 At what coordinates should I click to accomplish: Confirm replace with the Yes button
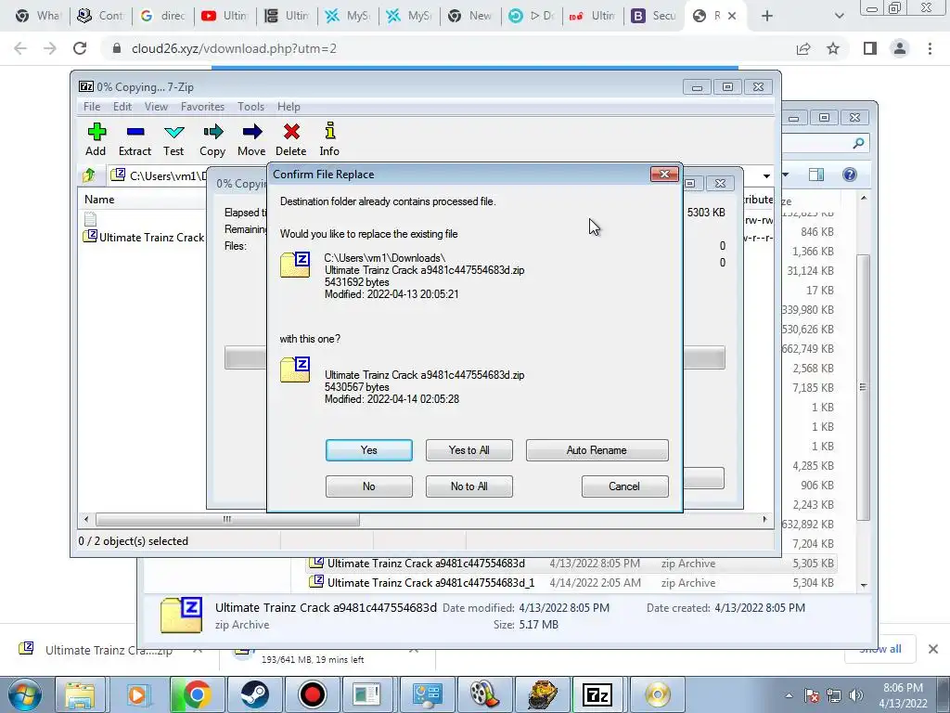click(369, 450)
